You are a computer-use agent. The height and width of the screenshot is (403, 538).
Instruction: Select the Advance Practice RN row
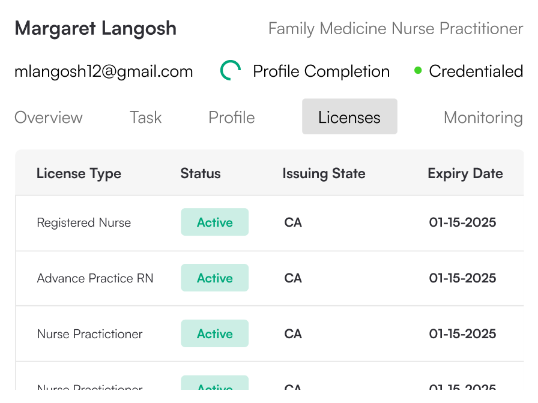click(95, 278)
